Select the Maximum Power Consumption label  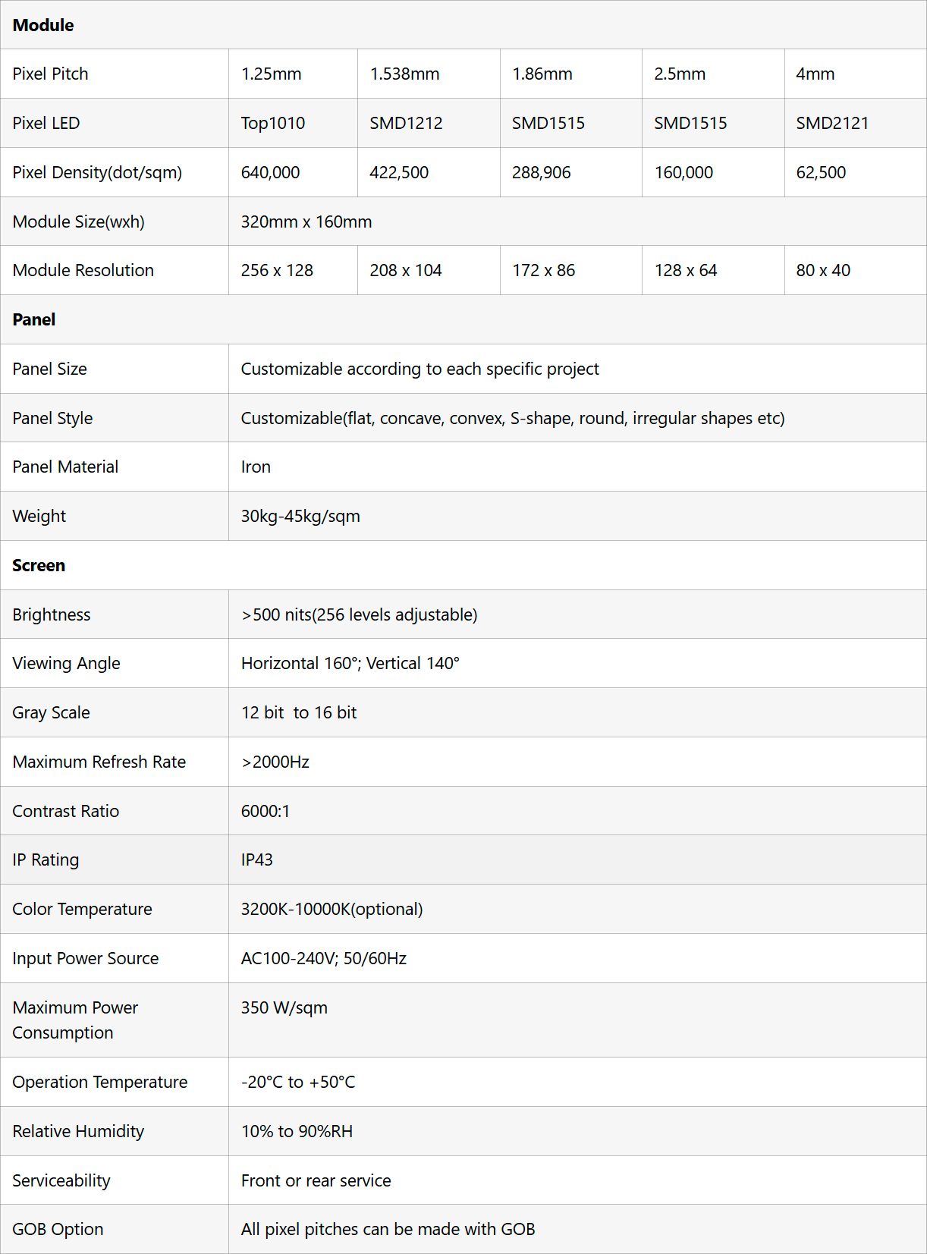pos(75,1020)
